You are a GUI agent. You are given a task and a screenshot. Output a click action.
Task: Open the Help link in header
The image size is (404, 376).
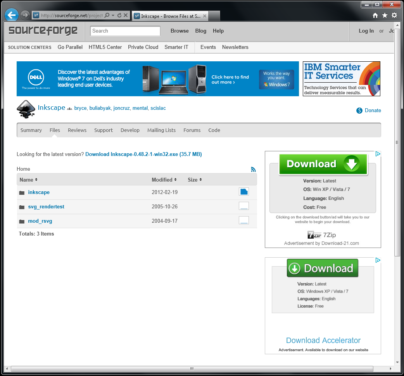coord(218,31)
